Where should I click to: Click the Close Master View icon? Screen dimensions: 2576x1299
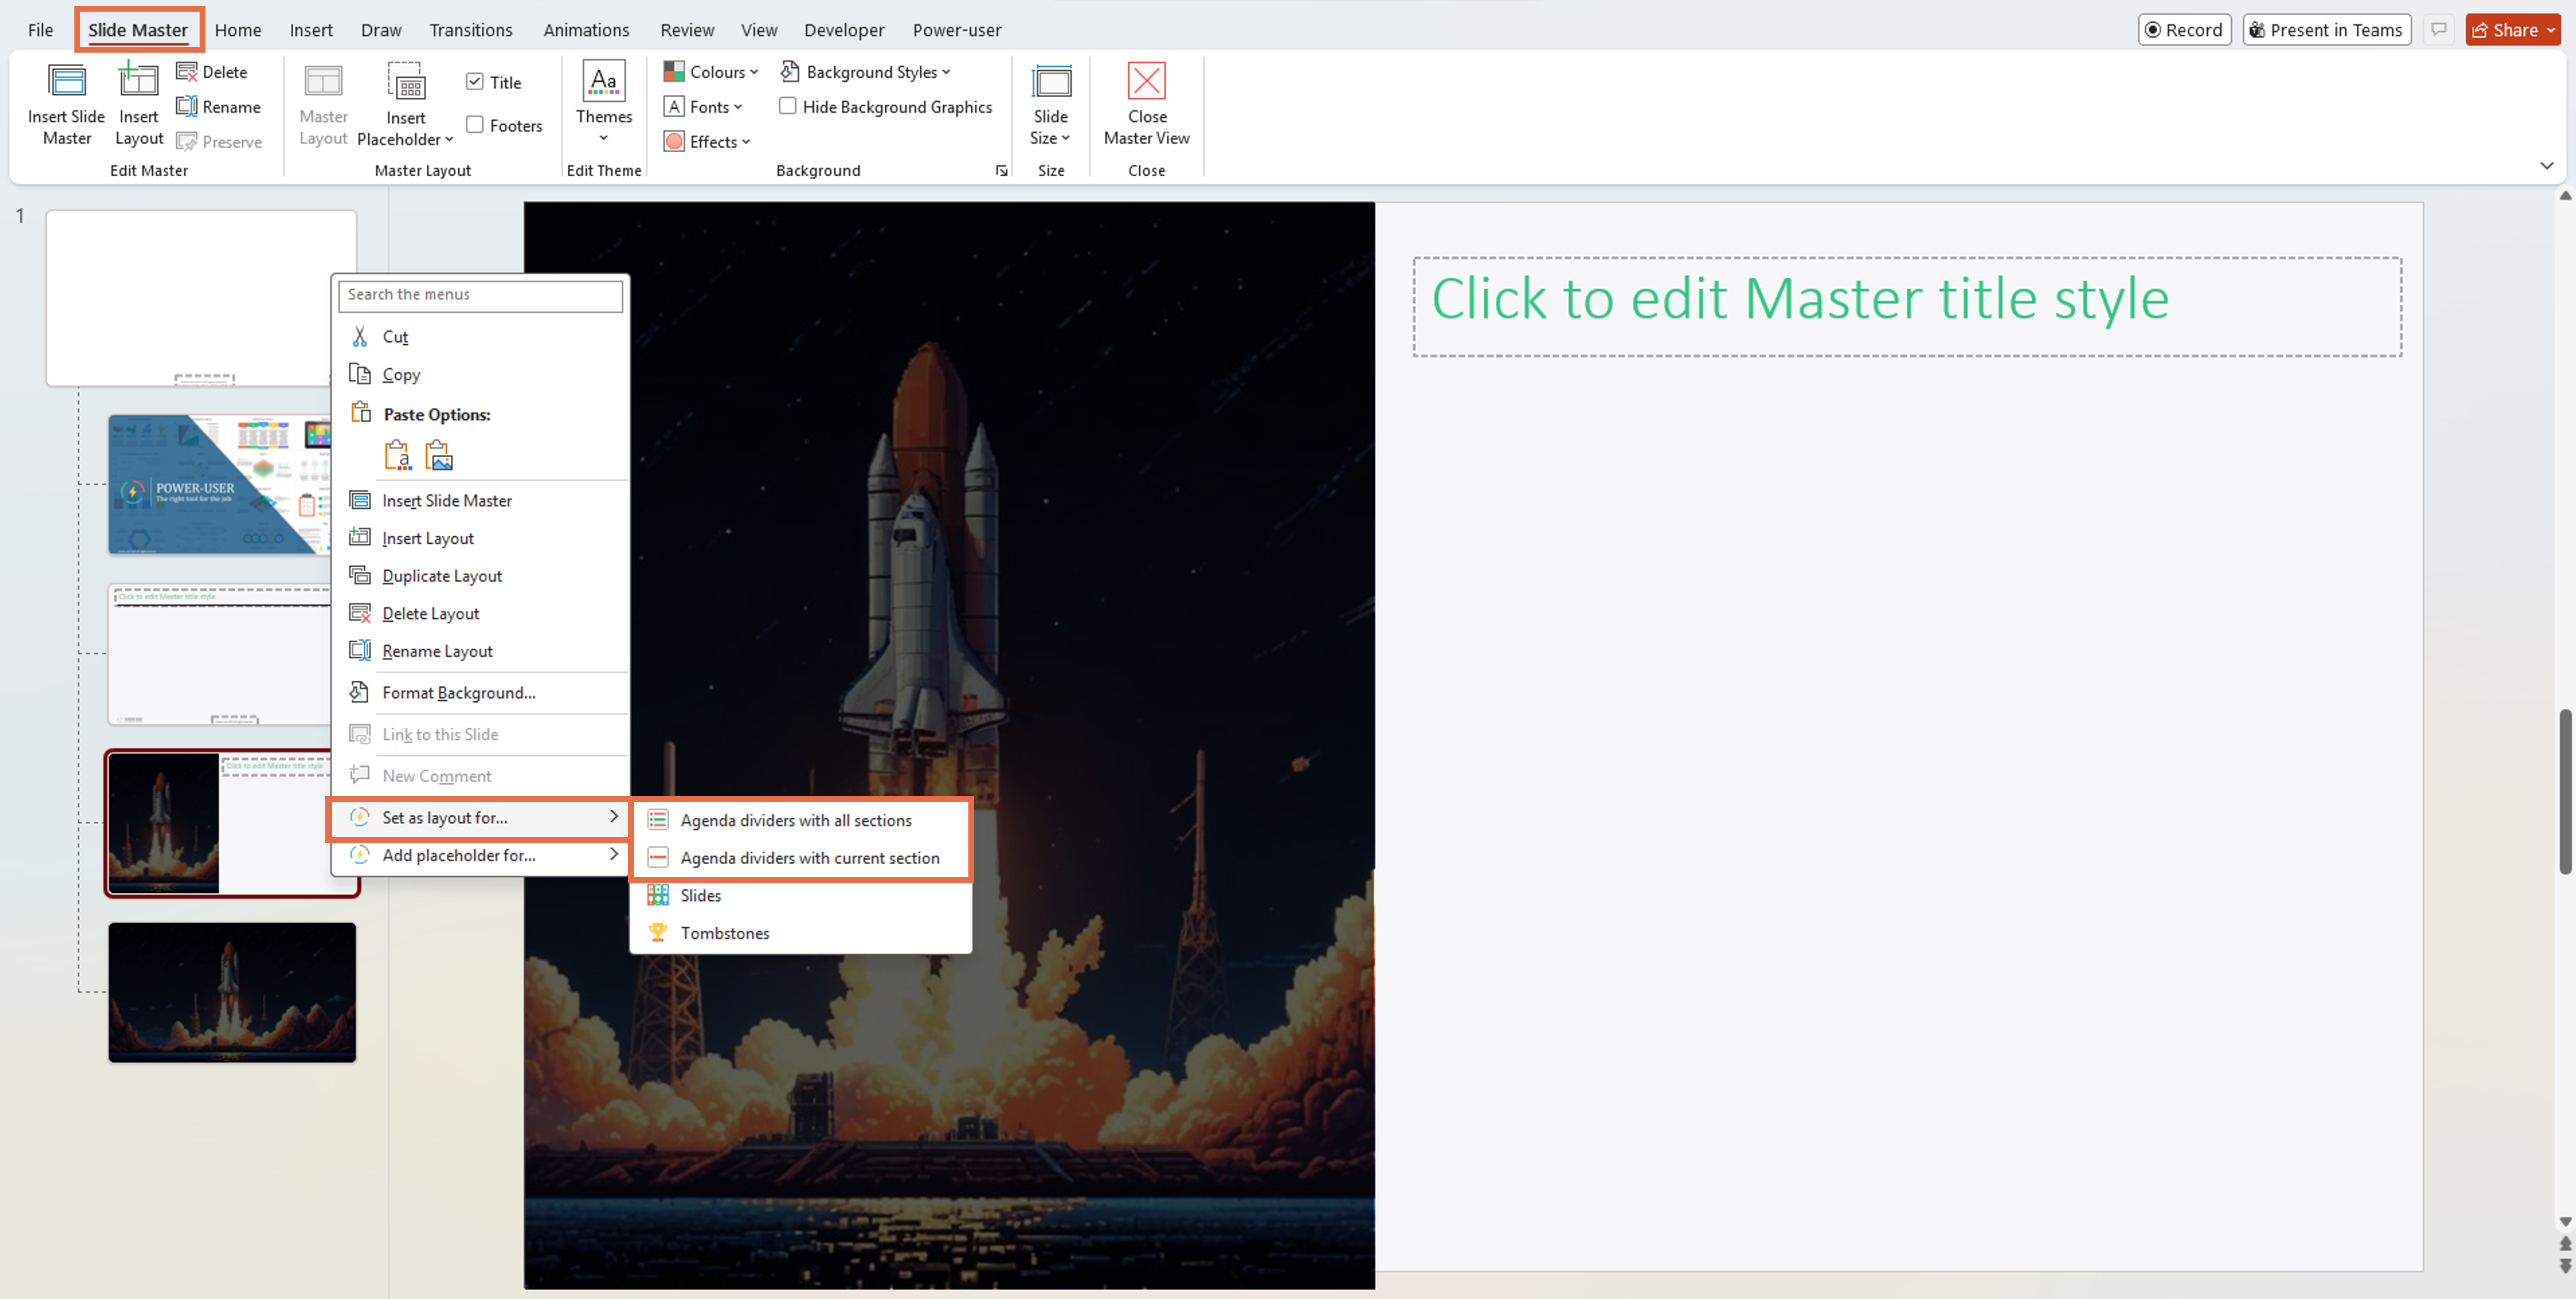point(1146,82)
